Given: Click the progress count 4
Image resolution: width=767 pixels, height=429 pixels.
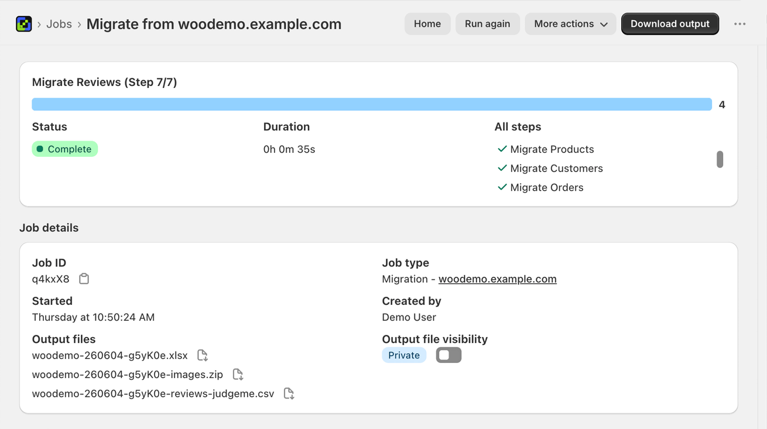Looking at the screenshot, I should [722, 105].
